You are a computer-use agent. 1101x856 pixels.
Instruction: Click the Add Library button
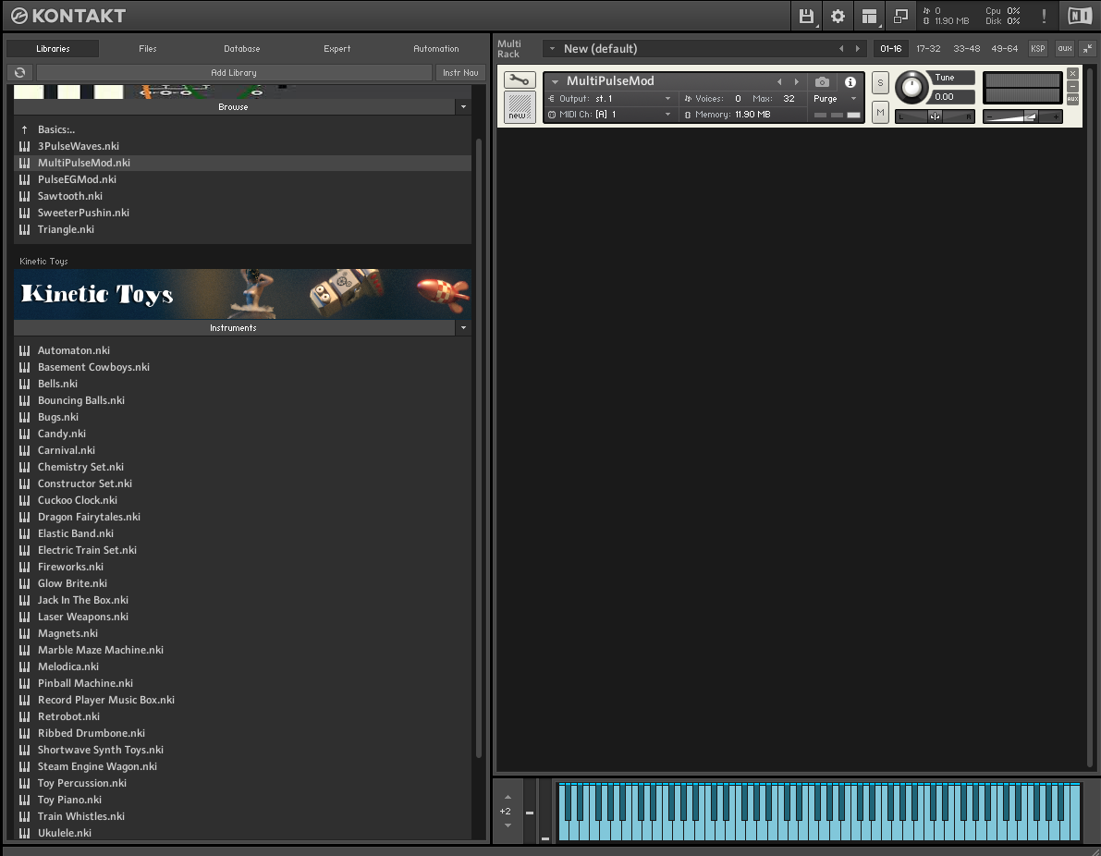pos(234,72)
